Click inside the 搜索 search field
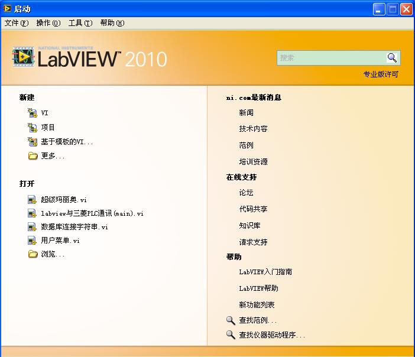 (331, 58)
